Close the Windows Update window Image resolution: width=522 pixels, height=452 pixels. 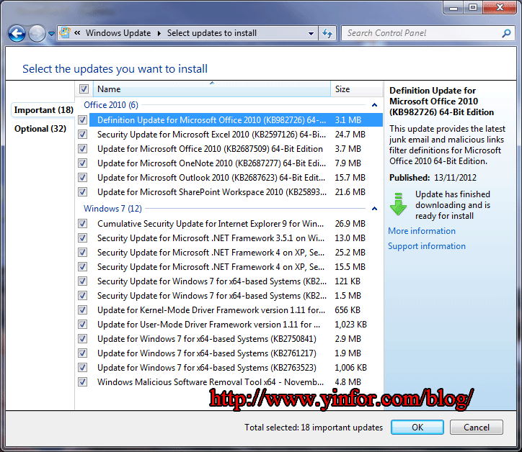tap(500, 7)
